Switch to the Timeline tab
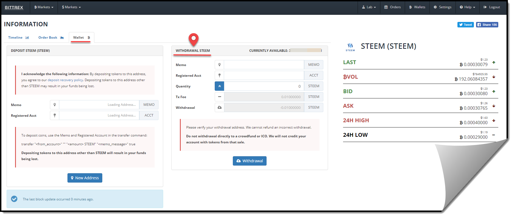The height and width of the screenshot is (216, 512). coord(18,38)
